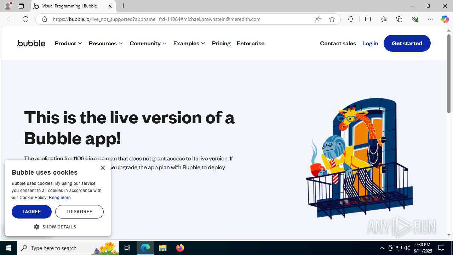Open Task View on taskbar
The height and width of the screenshot is (255, 453).
click(127, 248)
